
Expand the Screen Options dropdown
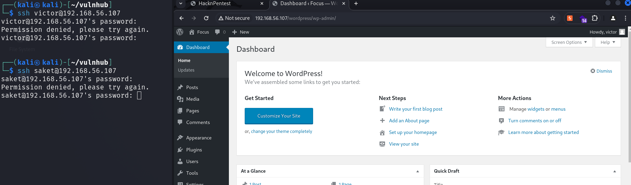[569, 42]
